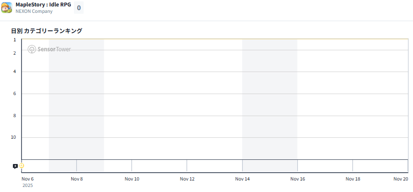
Task: Click the add comment speech bubble icon
Action: (x=15, y=166)
